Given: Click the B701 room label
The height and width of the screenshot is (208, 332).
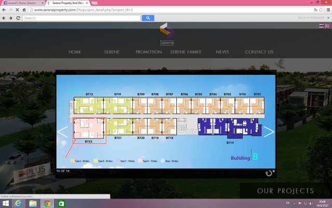Looking at the screenshot, I should point(257,94).
